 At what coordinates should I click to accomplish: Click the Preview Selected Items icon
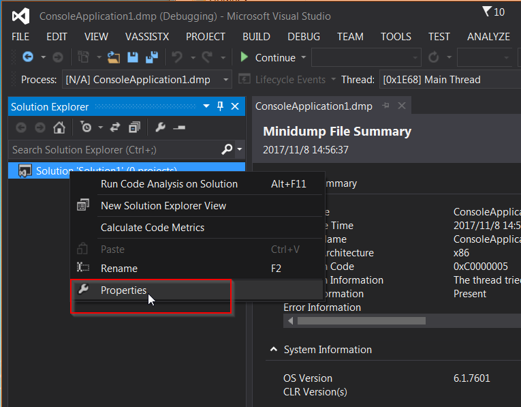[x=179, y=127]
